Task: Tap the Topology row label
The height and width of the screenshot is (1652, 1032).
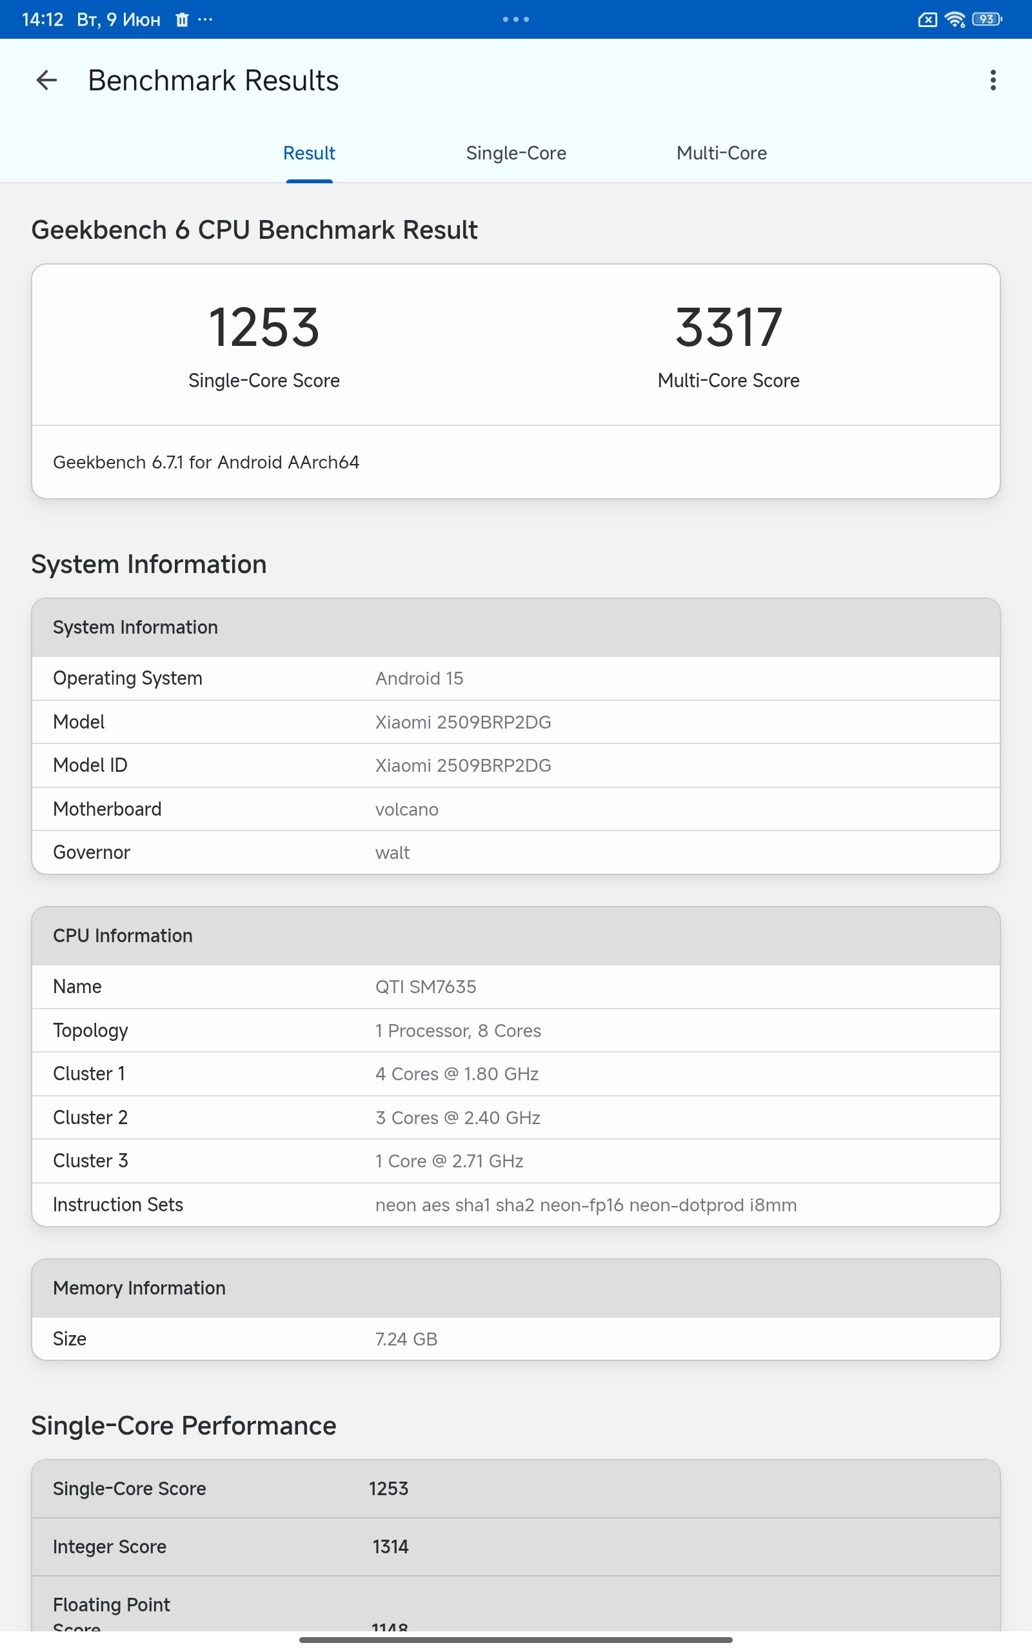Action: coord(91,1031)
